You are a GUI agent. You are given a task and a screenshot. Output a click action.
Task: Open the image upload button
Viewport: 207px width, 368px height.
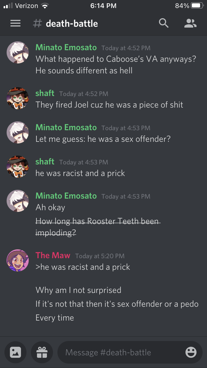tap(15, 352)
